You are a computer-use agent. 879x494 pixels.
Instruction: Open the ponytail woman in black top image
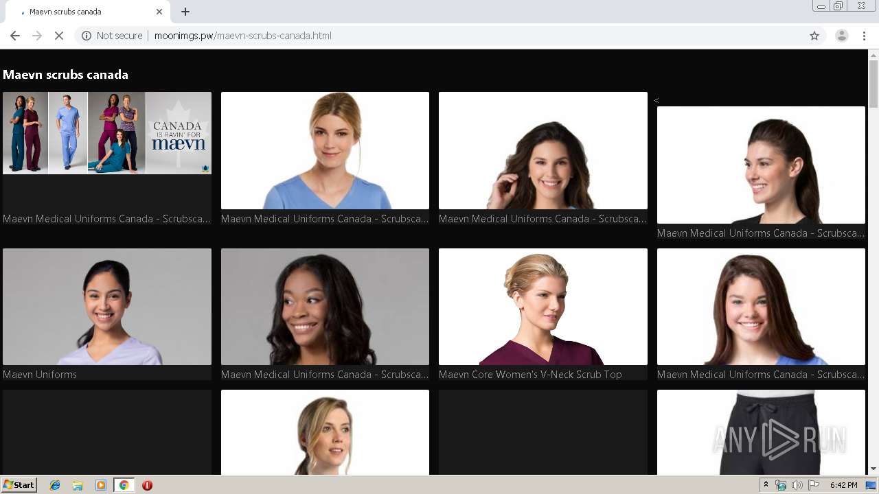(x=761, y=165)
